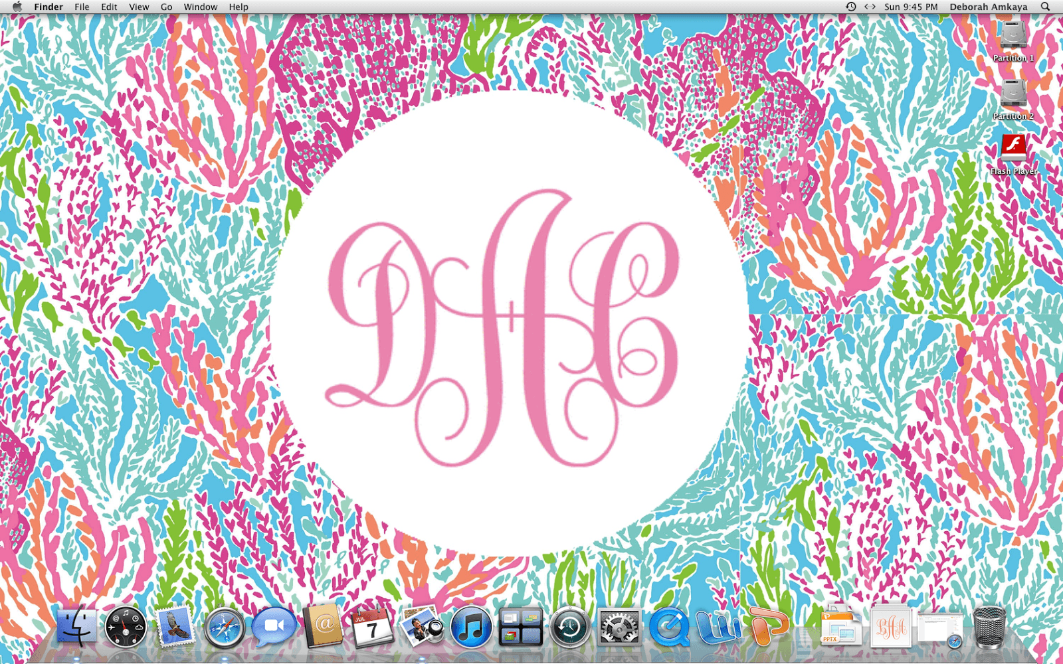This screenshot has width=1063, height=664.
Task: Launch the Safari compass icon
Action: pos(224,627)
